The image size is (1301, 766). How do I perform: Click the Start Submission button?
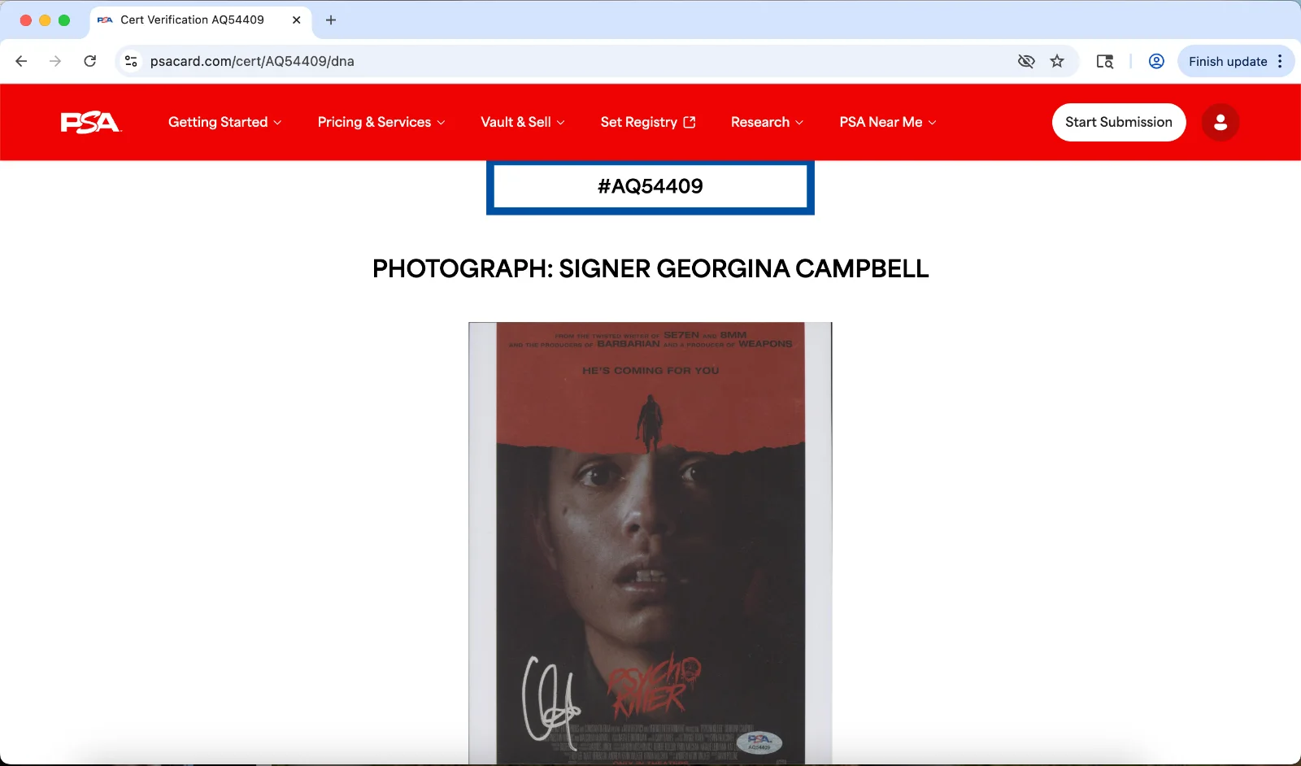(1119, 122)
